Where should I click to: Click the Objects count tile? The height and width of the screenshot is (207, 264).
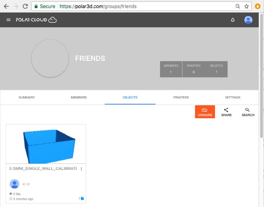pyautogui.click(x=216, y=69)
